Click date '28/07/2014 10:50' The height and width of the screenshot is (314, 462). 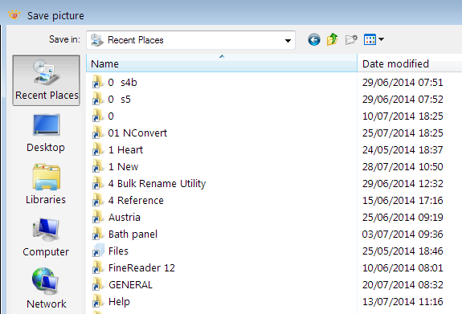click(403, 167)
